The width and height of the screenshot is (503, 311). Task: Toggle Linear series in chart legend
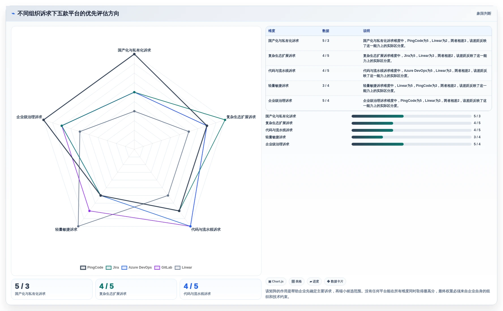pos(183,267)
